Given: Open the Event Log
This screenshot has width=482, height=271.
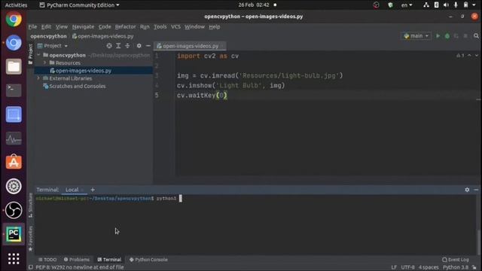Looking at the screenshot, I should [x=456, y=260].
